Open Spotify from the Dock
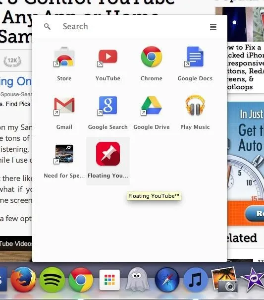The height and width of the screenshot is (300, 264). pyautogui.click(x=52, y=280)
